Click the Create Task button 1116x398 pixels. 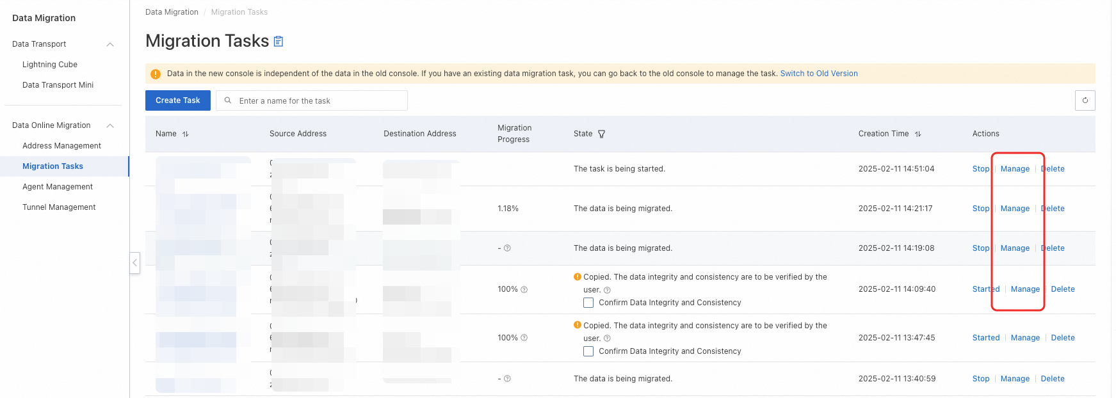[x=177, y=100]
